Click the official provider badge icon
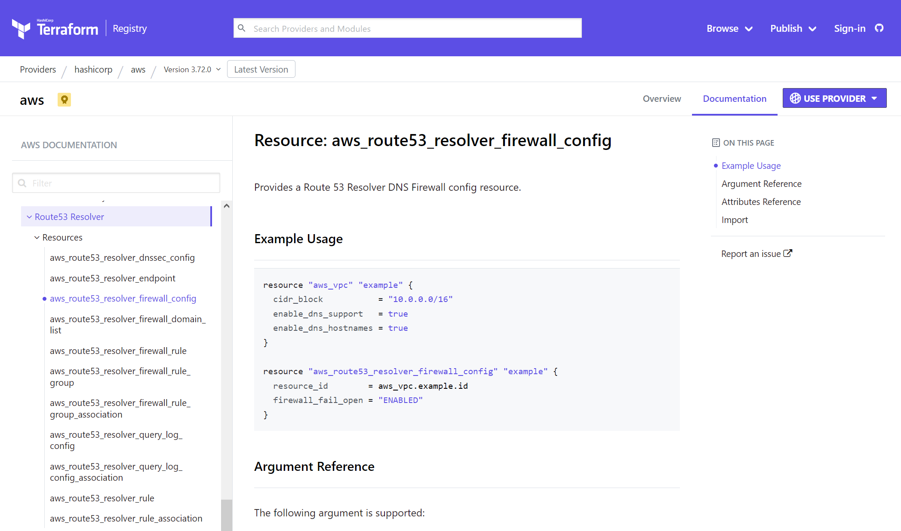 tap(64, 100)
